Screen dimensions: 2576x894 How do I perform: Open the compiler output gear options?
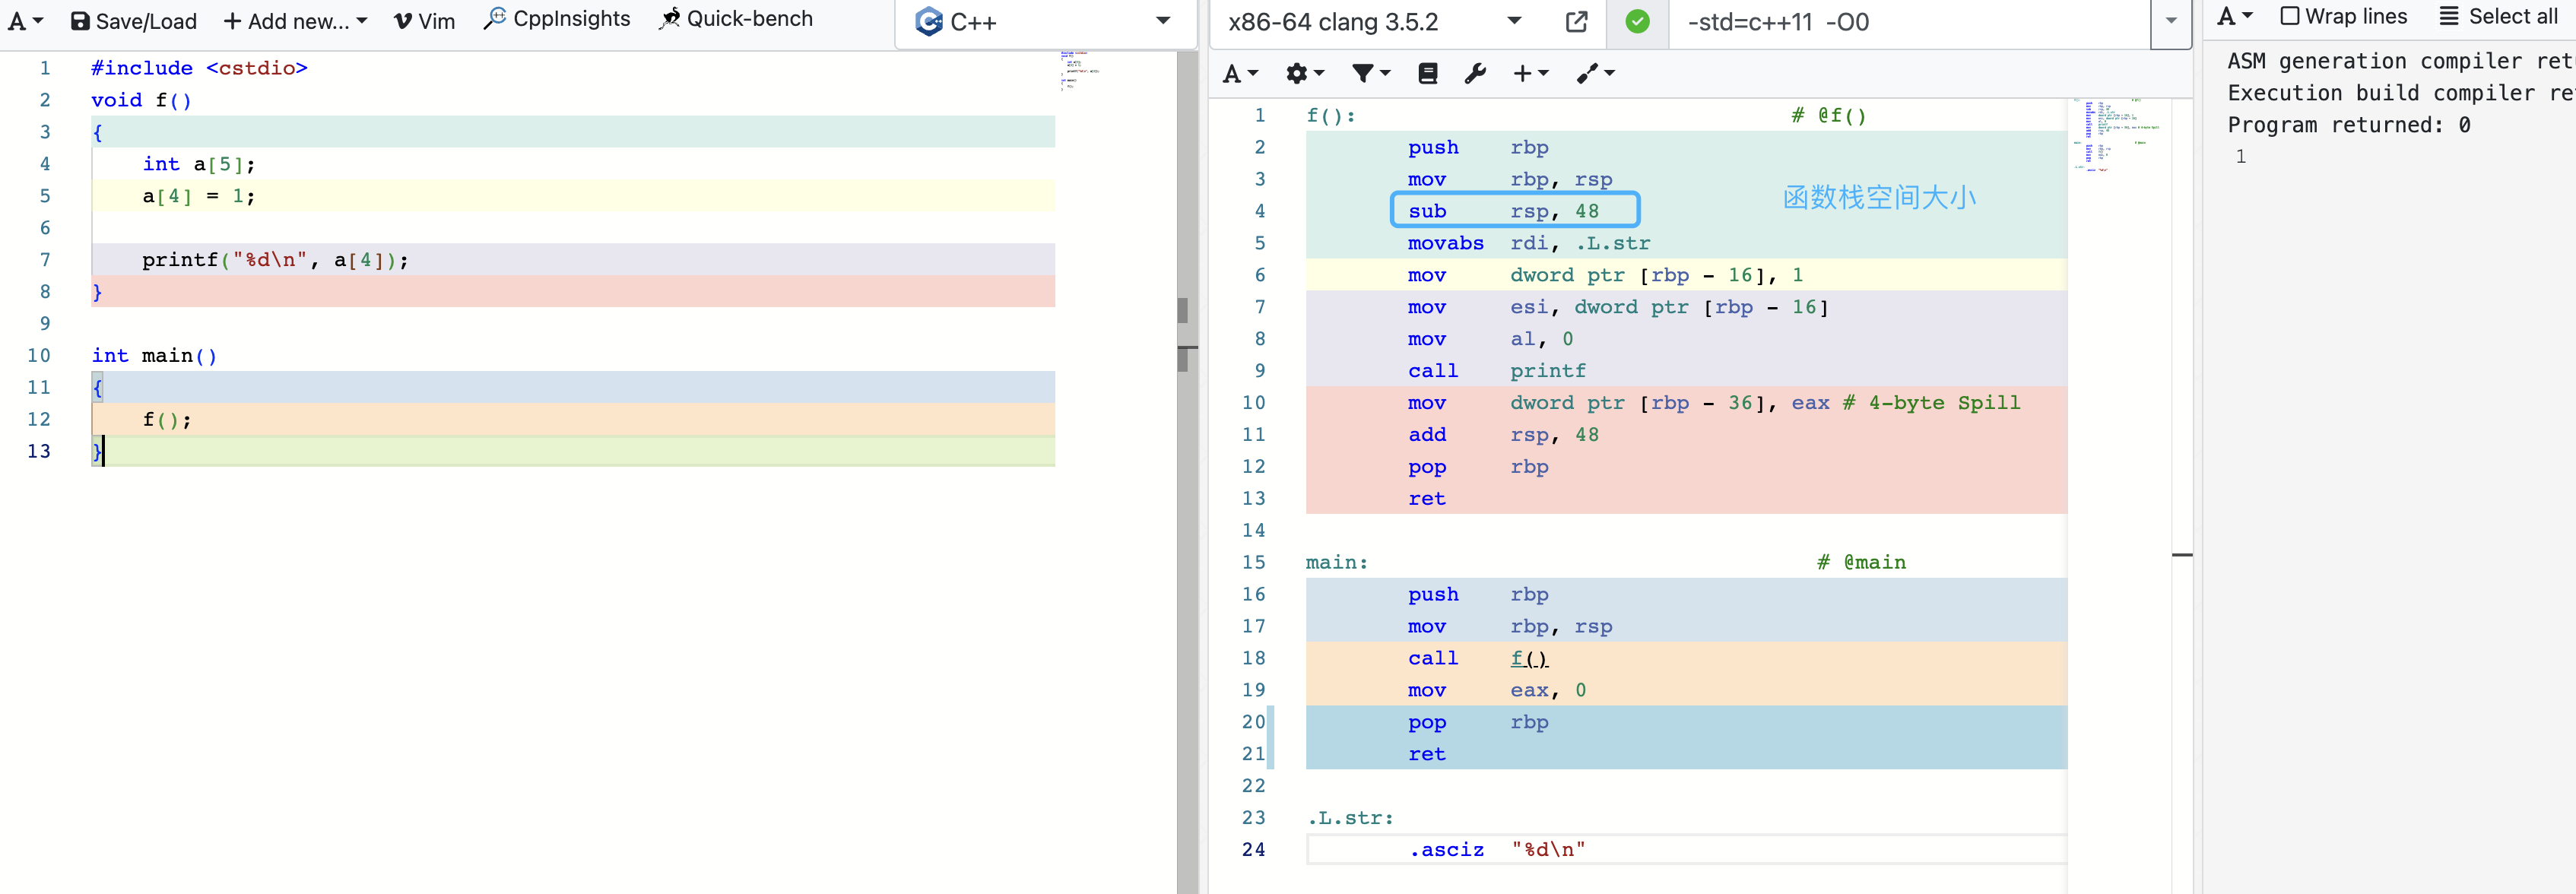(1304, 73)
